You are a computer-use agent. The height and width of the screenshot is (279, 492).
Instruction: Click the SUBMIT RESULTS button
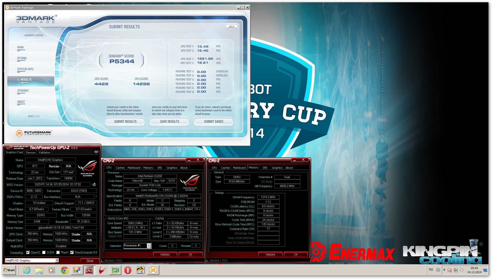click(x=125, y=122)
